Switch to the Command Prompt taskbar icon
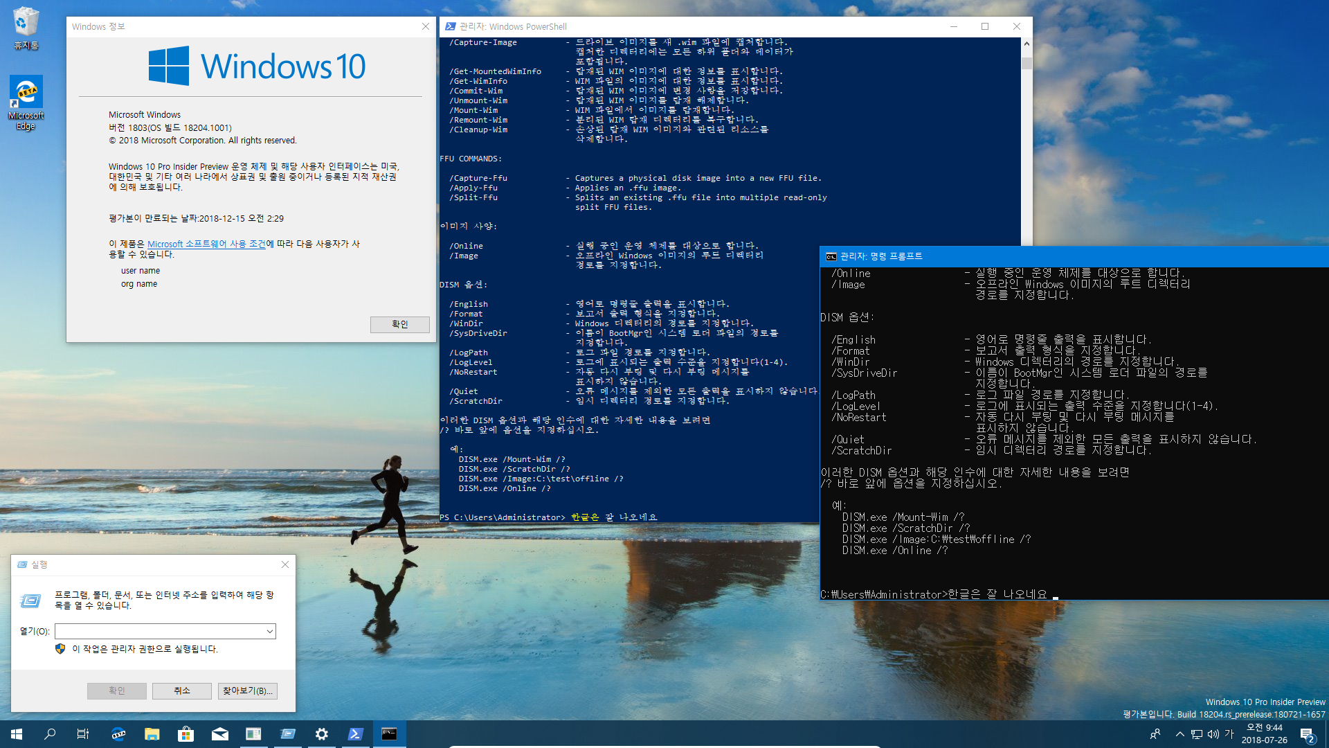This screenshot has height=748, width=1329. click(390, 734)
